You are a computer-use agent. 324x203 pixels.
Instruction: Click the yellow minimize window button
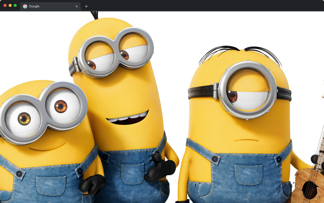click(10, 5)
